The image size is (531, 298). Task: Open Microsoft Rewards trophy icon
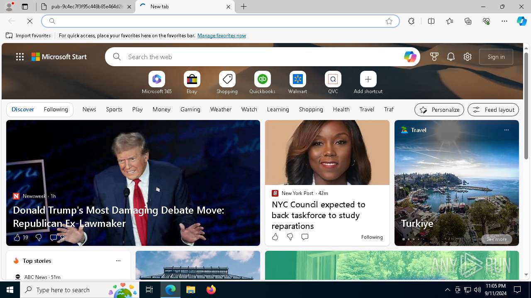click(434, 57)
